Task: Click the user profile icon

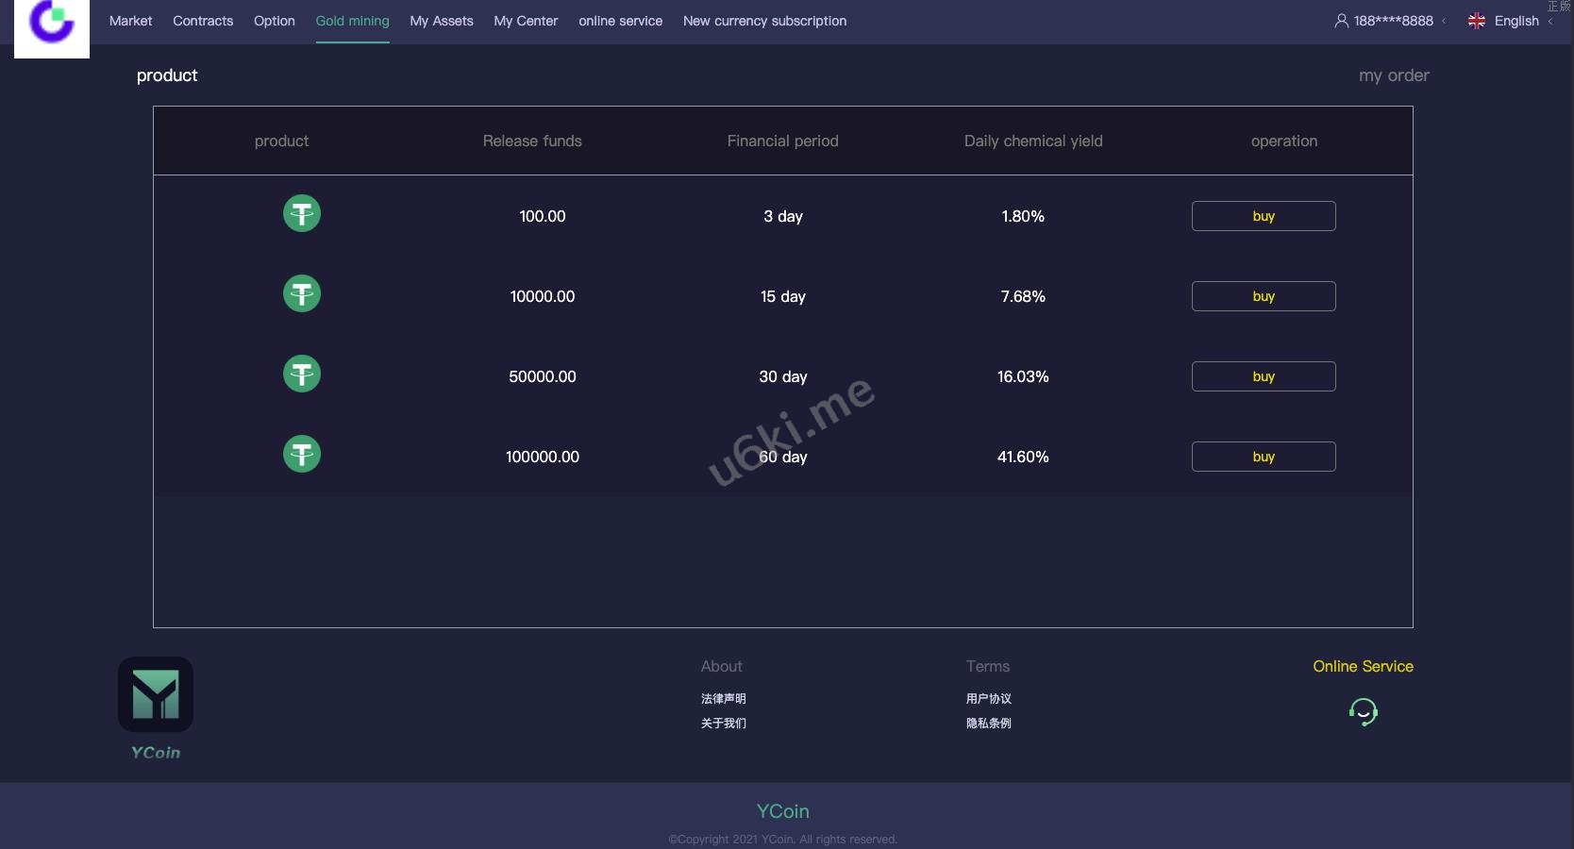Action: pyautogui.click(x=1341, y=21)
